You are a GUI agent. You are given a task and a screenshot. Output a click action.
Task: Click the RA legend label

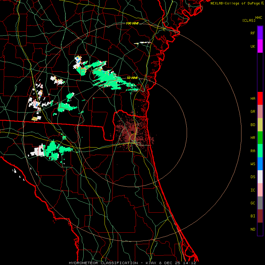253,151
